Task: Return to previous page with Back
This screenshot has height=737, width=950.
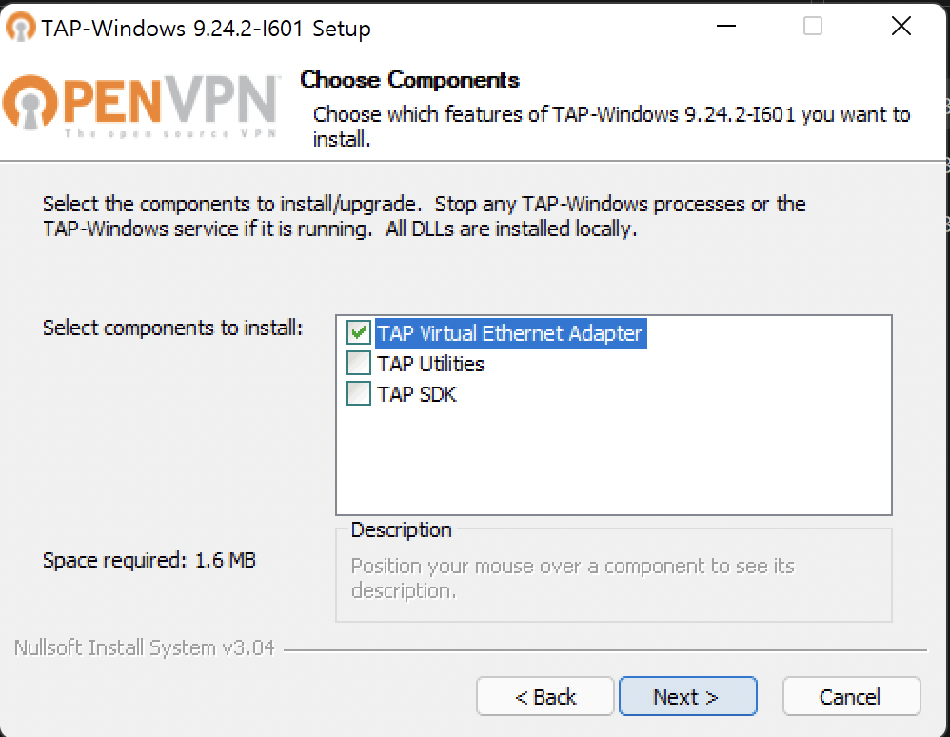Action: (544, 696)
